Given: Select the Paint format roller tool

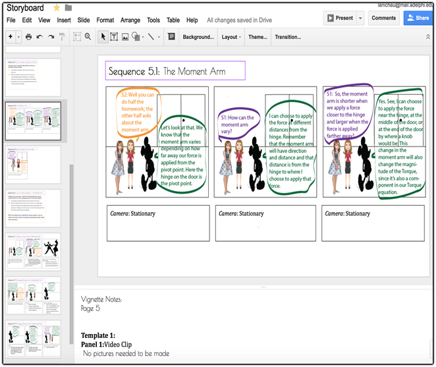Looking at the screenshot, I should [x=62, y=37].
